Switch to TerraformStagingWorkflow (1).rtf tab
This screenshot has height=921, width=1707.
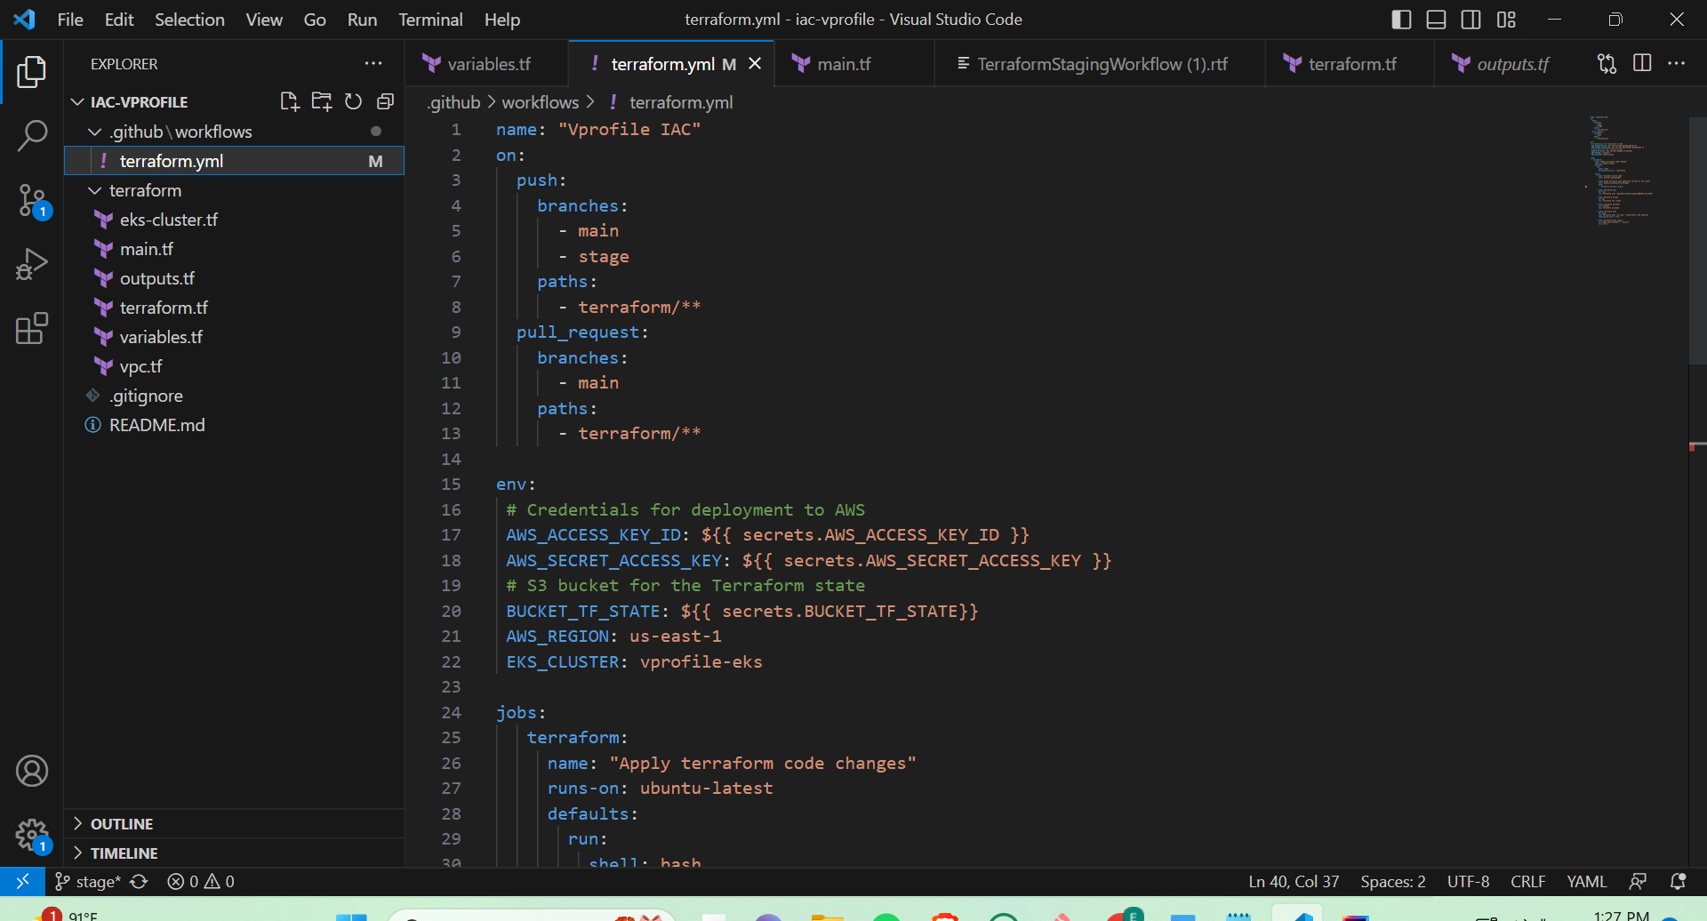[x=1101, y=64]
